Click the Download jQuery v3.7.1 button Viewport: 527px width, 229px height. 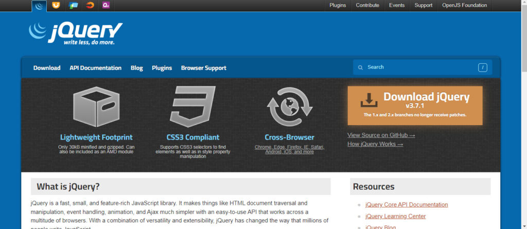[415, 105]
